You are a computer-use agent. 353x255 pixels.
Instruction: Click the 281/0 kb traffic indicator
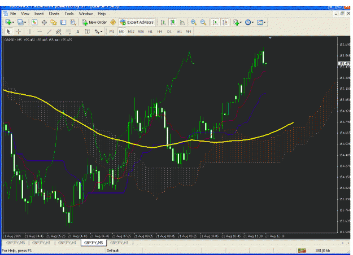323,250
